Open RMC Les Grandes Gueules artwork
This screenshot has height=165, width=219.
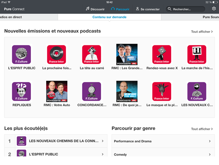(x=127, y=54)
